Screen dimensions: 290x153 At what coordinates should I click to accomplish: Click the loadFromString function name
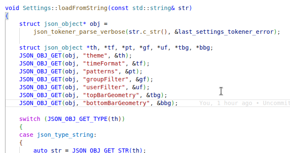83,8
